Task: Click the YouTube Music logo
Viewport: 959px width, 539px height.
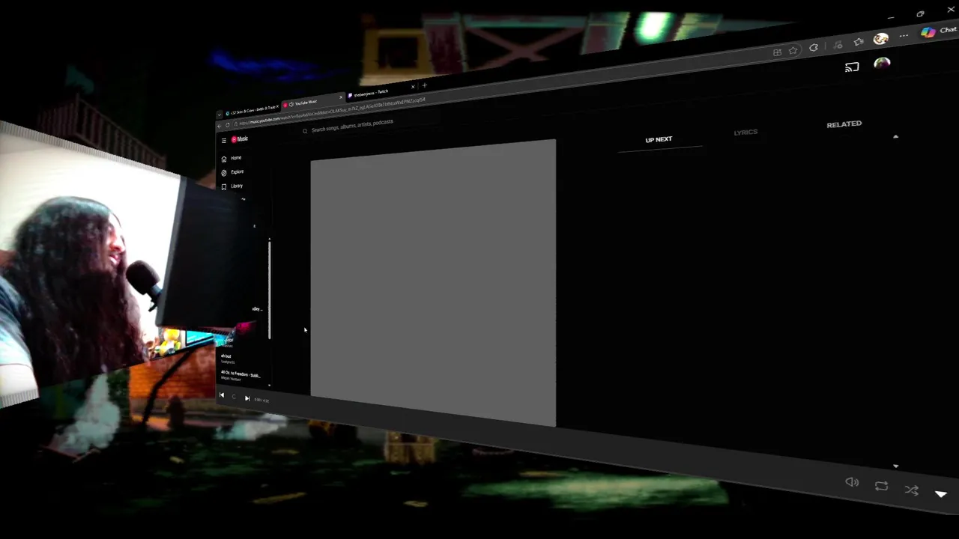Action: coord(239,139)
